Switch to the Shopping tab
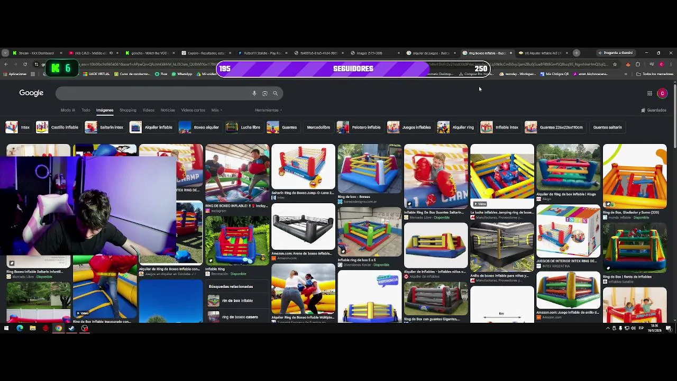This screenshot has width=677, height=381. point(128,110)
